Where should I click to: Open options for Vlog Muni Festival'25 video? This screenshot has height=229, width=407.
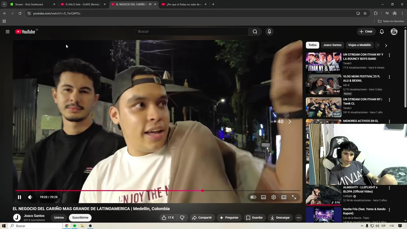(x=389, y=77)
